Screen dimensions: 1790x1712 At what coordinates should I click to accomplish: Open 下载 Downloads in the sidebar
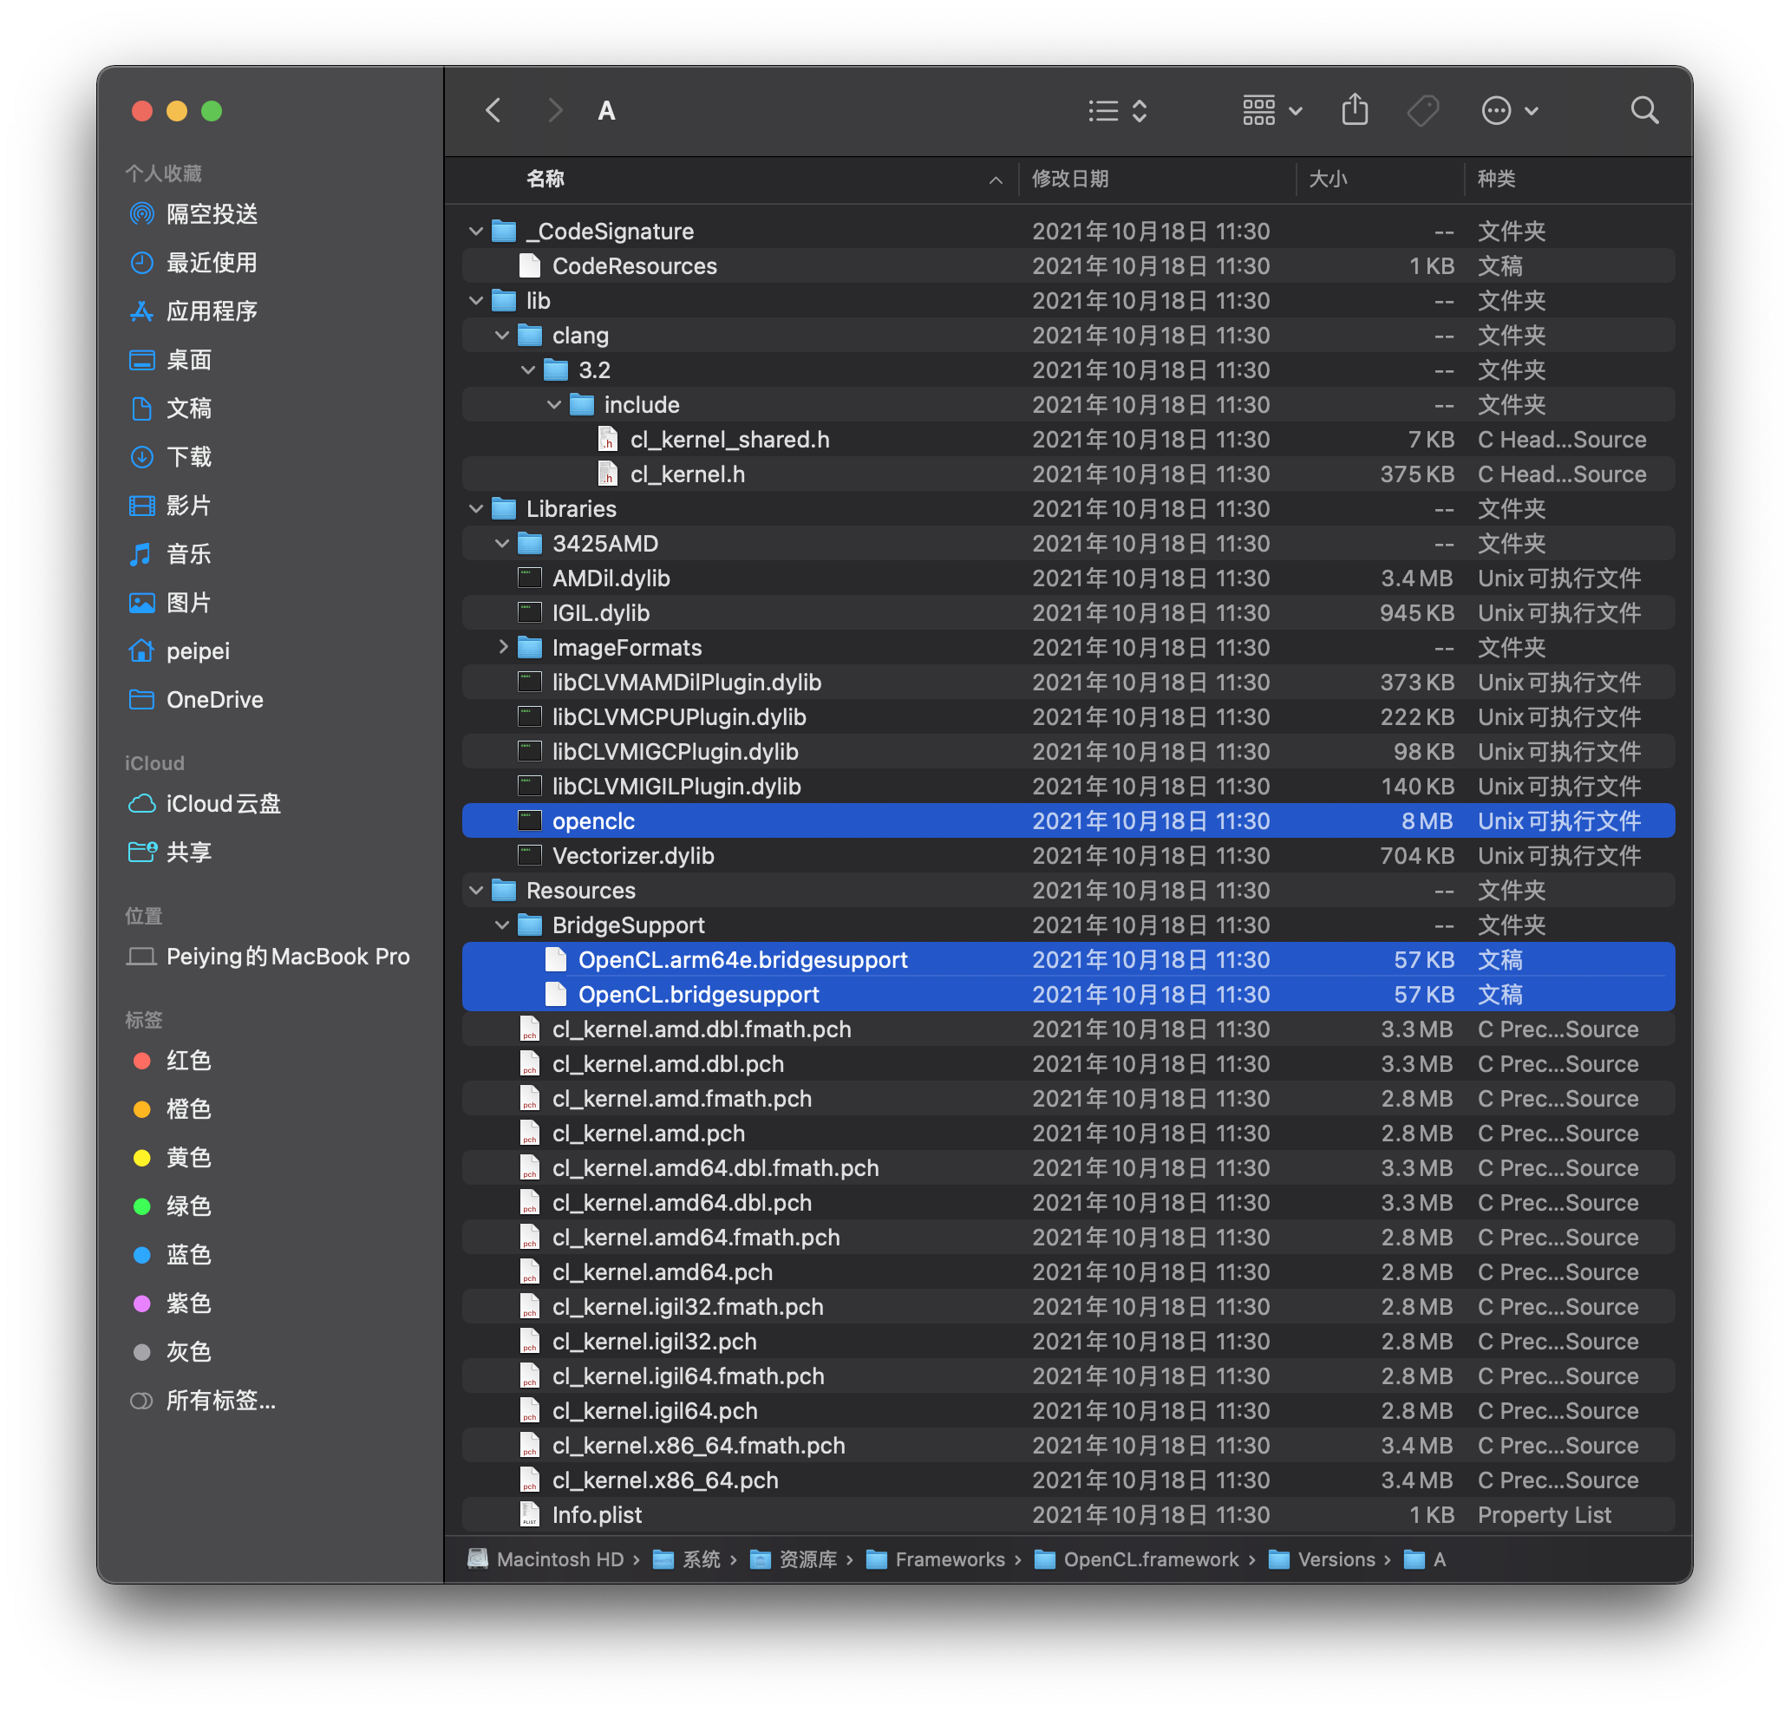(x=189, y=456)
